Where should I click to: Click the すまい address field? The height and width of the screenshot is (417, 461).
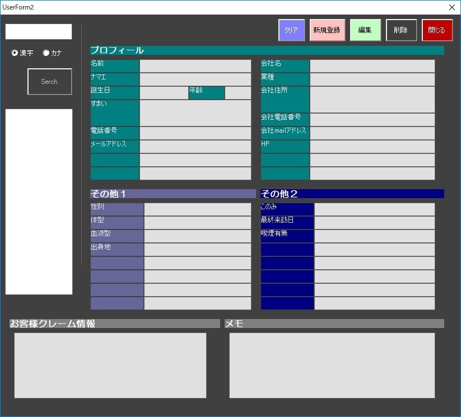[195, 113]
